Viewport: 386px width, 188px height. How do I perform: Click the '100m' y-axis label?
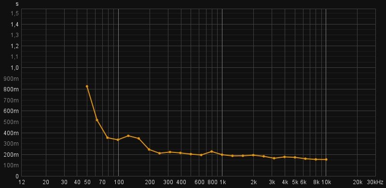tap(11, 165)
